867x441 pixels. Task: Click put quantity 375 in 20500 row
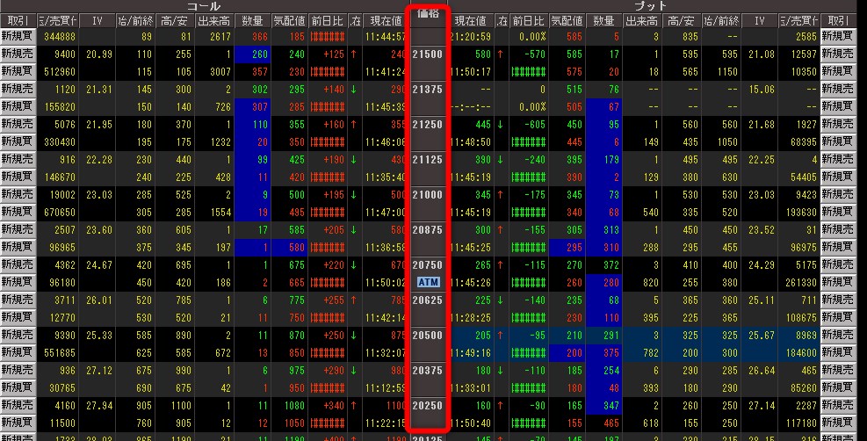603,352
